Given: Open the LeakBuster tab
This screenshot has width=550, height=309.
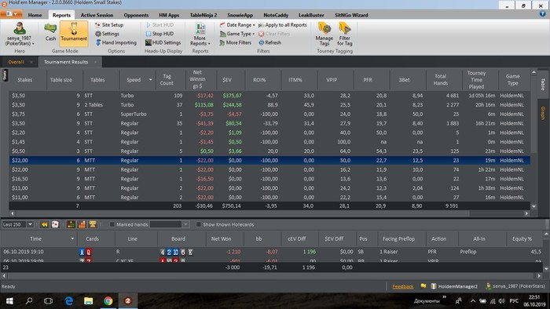Looking at the screenshot, I should coord(311,15).
